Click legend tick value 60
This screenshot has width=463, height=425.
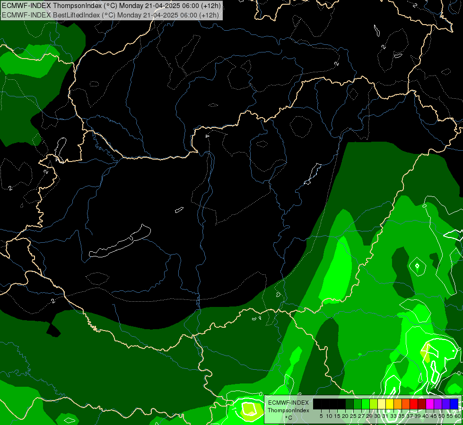458,416
